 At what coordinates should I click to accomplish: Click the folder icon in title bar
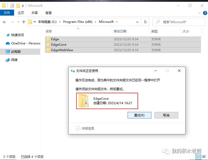4,5
